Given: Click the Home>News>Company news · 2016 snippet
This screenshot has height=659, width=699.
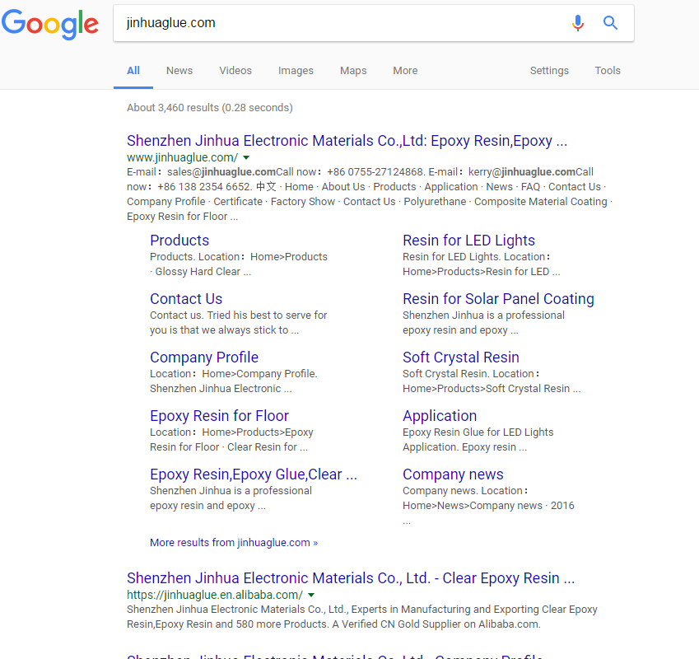Looking at the screenshot, I should 488,505.
